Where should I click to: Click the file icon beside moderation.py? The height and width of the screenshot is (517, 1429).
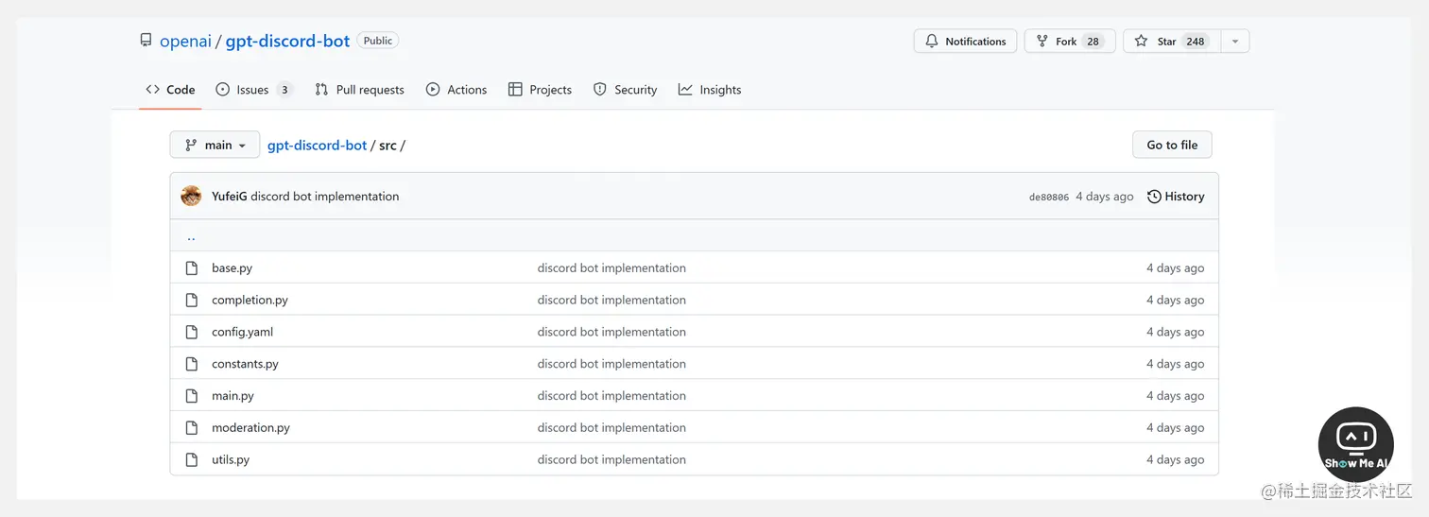(x=192, y=428)
